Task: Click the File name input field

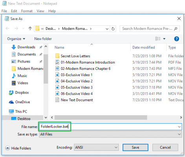Action: tap(110, 127)
